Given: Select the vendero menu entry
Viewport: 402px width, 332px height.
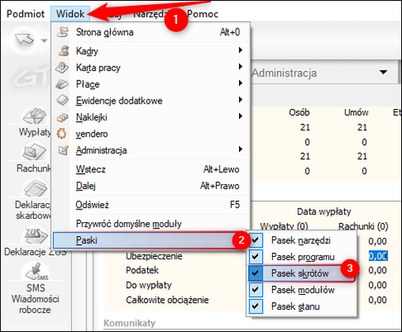Looking at the screenshot, I should [x=151, y=134].
